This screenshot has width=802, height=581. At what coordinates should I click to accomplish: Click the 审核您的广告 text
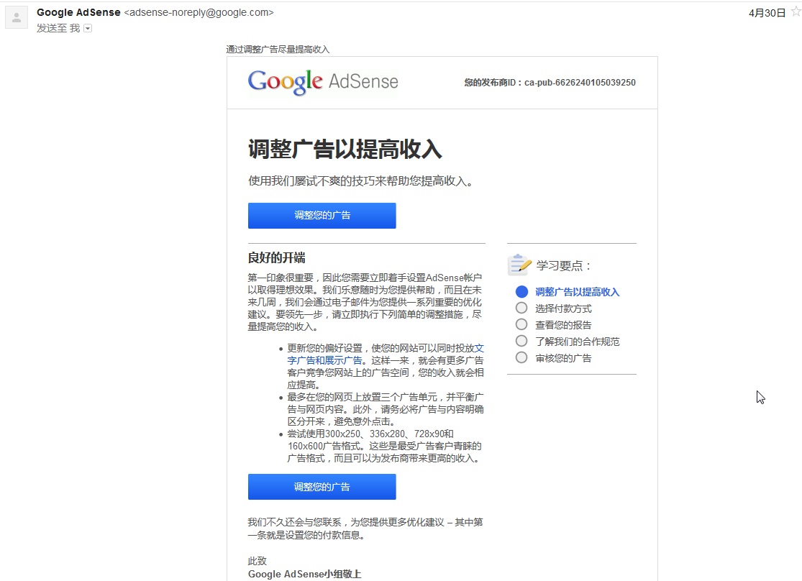click(563, 358)
